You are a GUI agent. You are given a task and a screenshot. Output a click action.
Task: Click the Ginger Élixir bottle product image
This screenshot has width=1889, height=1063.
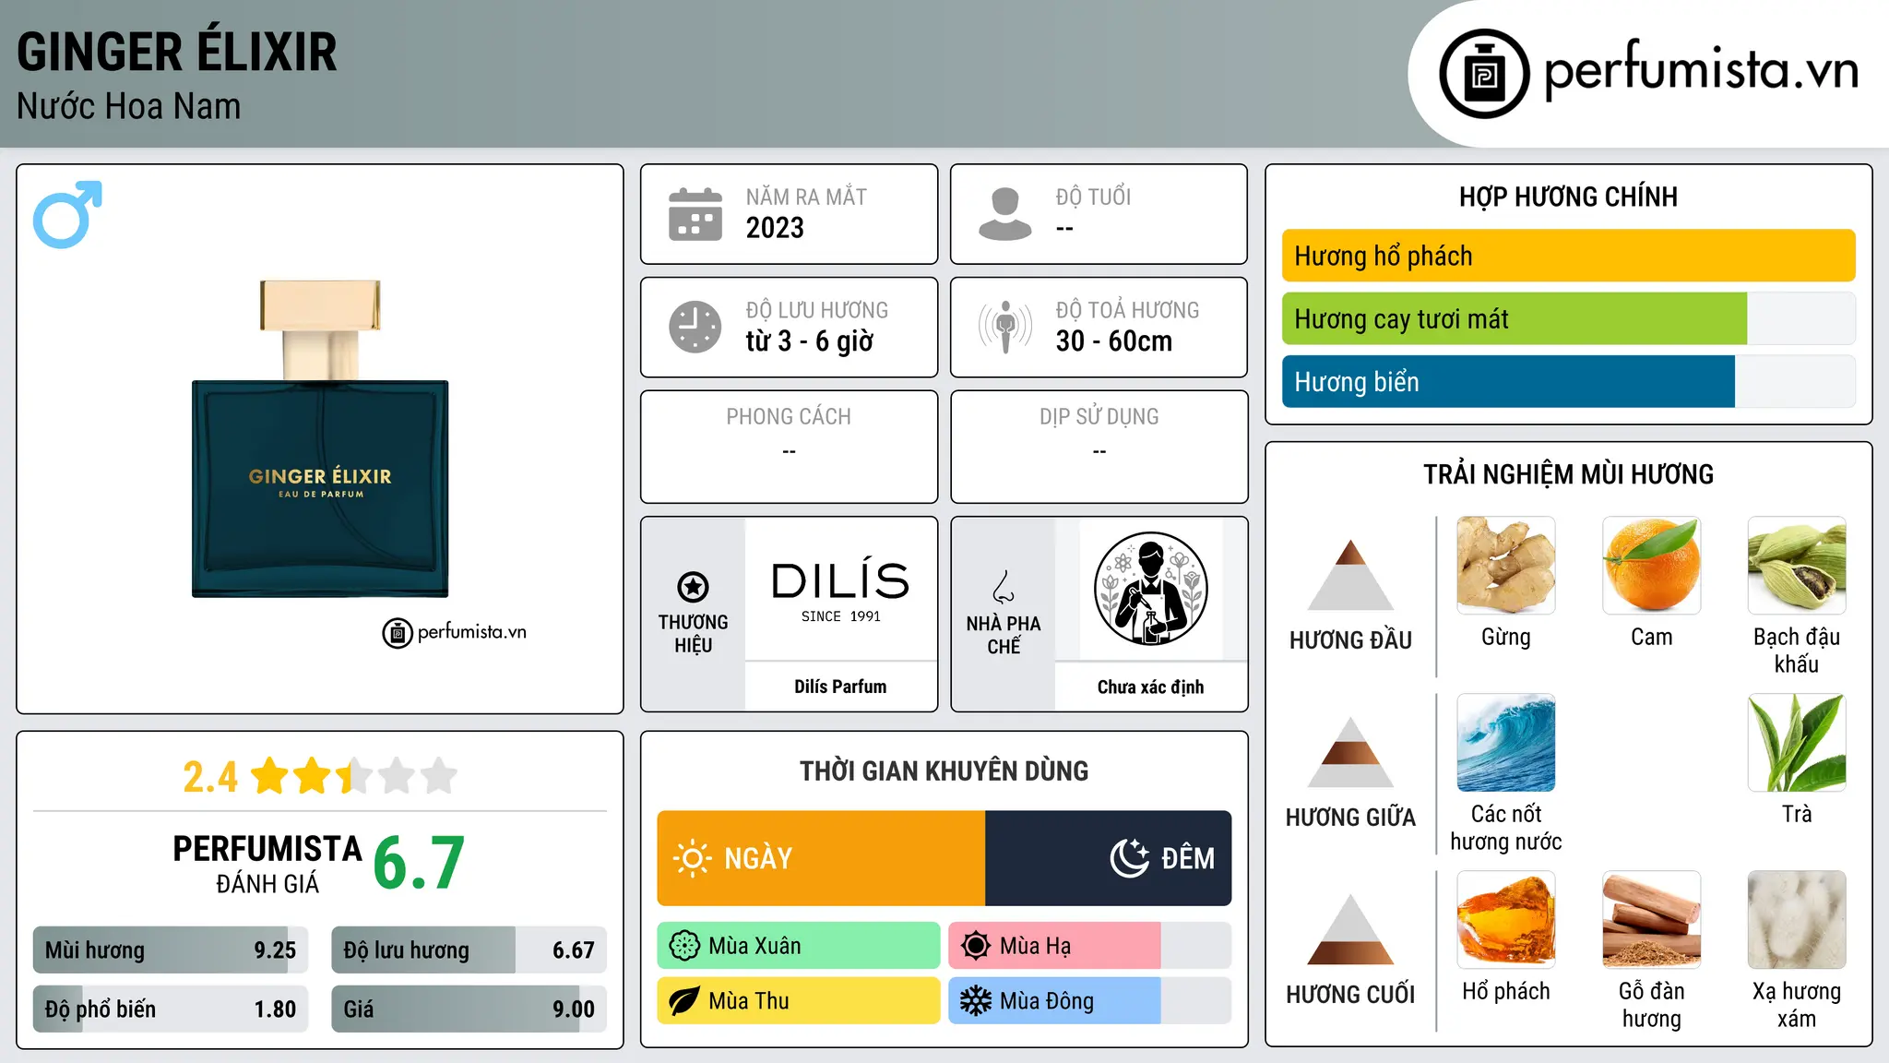[x=320, y=438]
